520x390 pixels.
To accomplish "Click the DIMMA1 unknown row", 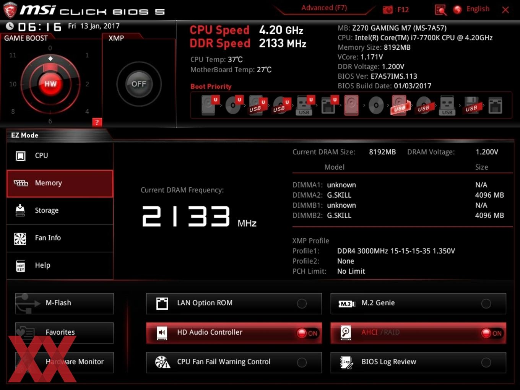I will coord(398,185).
